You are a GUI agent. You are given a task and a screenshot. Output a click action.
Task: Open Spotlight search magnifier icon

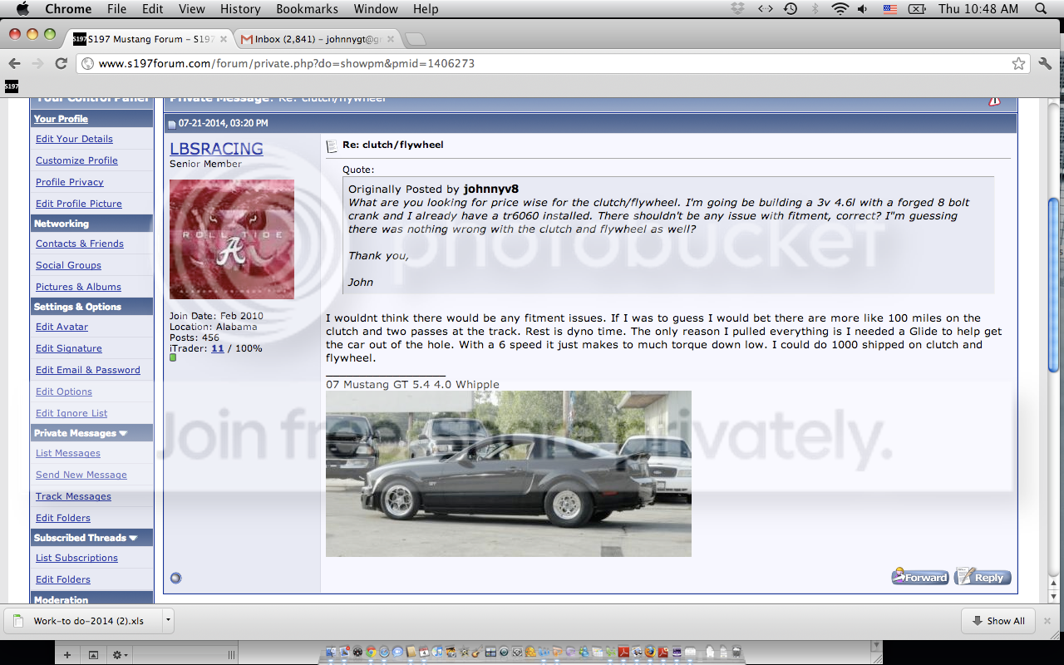1041,9
